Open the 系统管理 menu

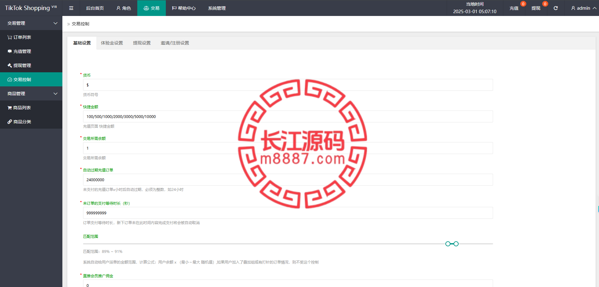tap(217, 8)
